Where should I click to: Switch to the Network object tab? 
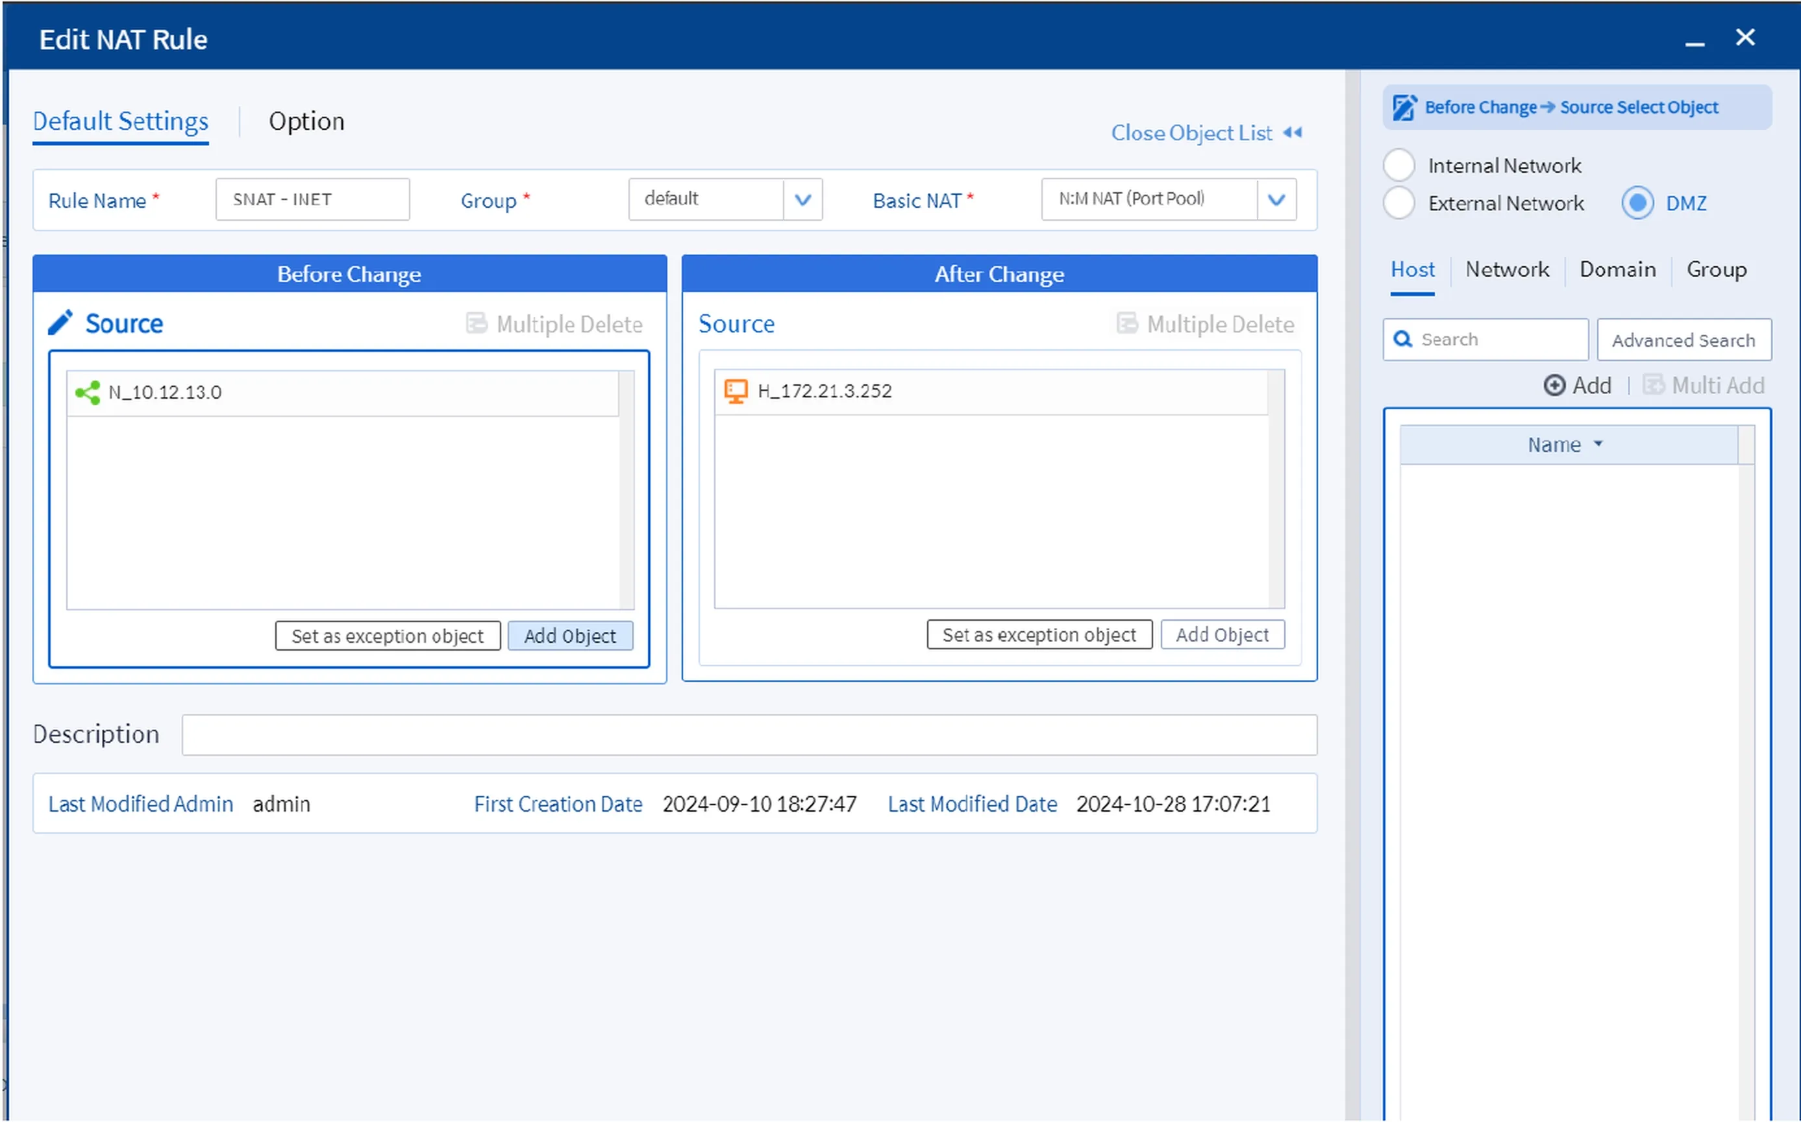(x=1506, y=269)
